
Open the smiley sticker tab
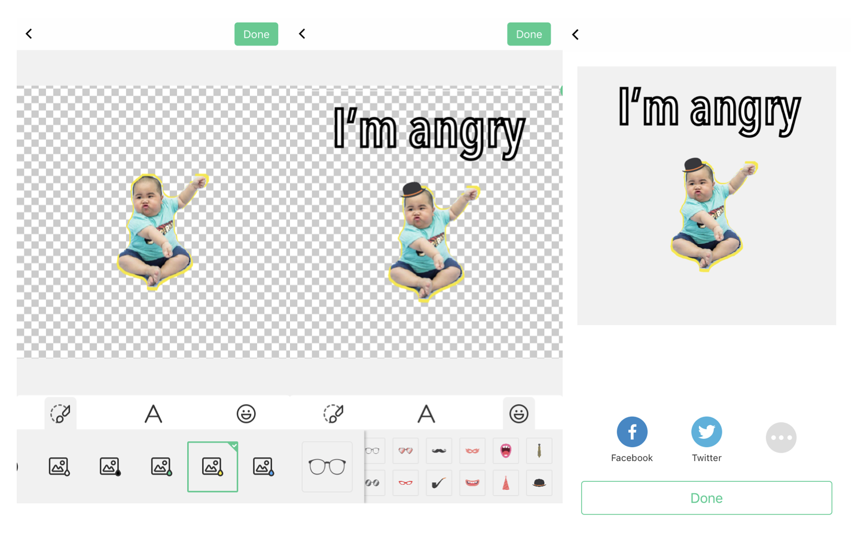point(246,413)
